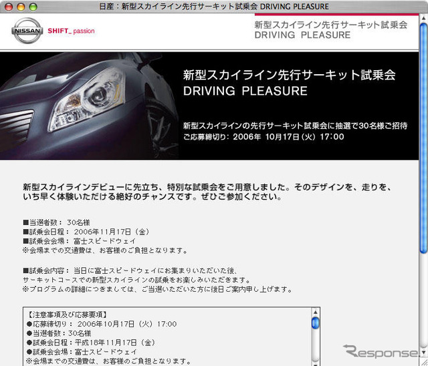This screenshot has width=428, height=366.
Task: Click the main page scrollbar thumb
Action: (423, 138)
